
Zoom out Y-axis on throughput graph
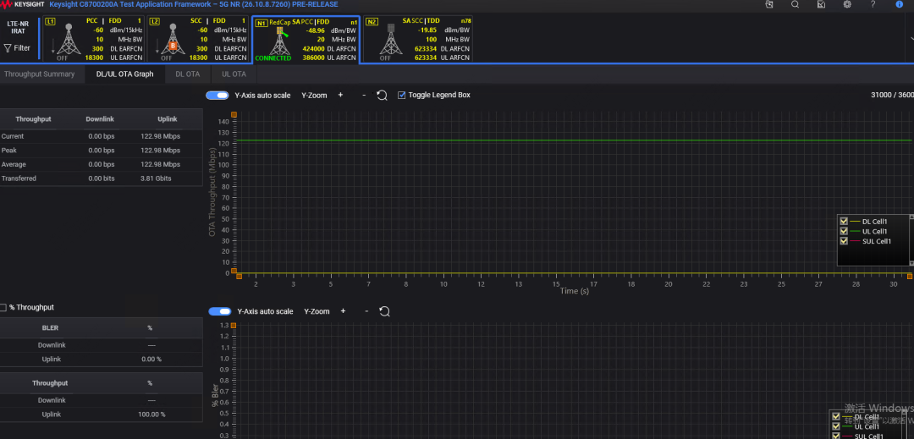pos(364,95)
